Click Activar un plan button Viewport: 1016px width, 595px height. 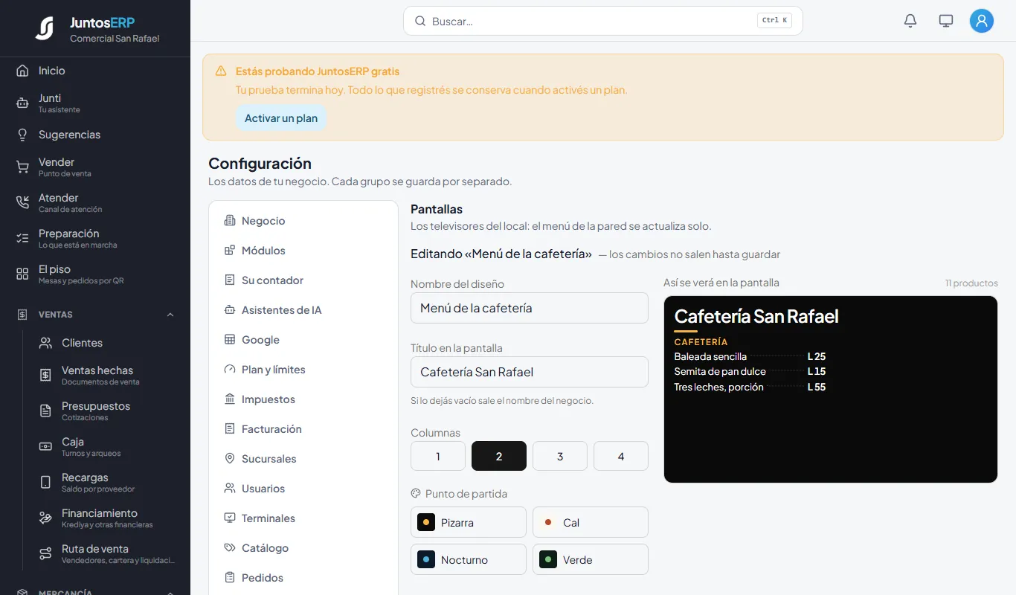tap(281, 118)
